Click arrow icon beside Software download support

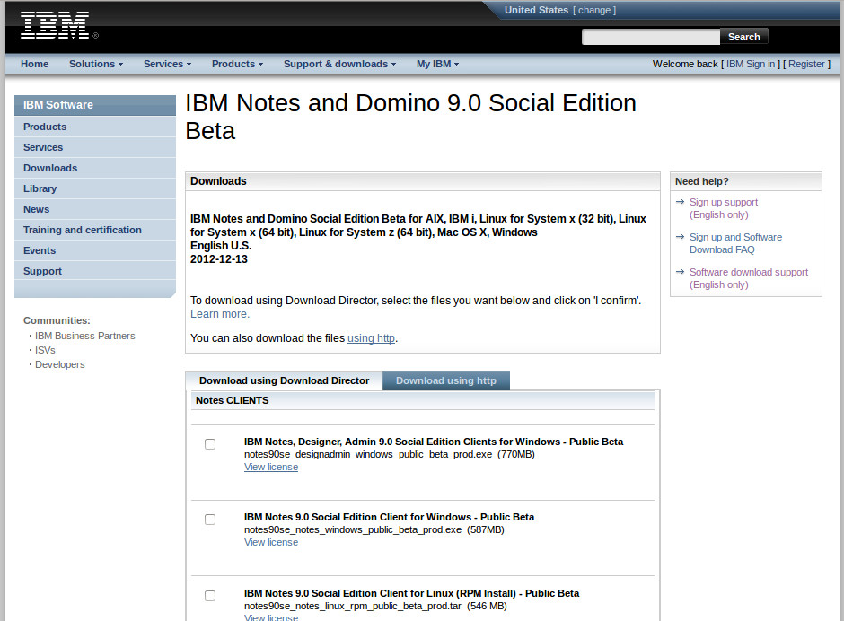[x=680, y=272]
